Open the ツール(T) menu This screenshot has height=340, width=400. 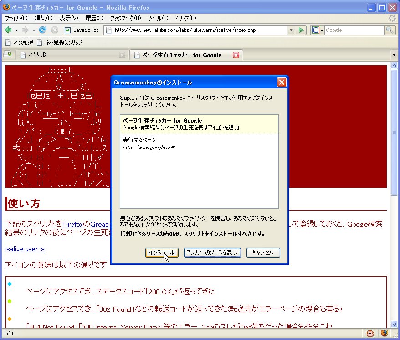pyautogui.click(x=158, y=18)
